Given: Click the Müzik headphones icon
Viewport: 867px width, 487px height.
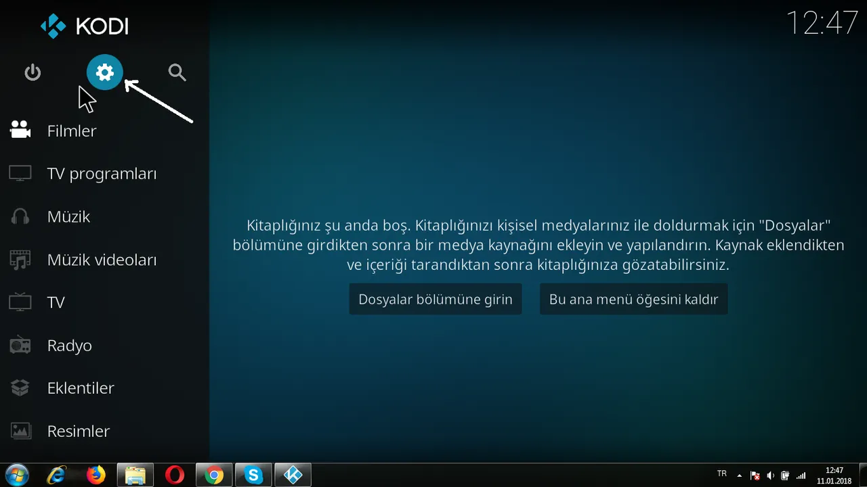Looking at the screenshot, I should pyautogui.click(x=20, y=216).
